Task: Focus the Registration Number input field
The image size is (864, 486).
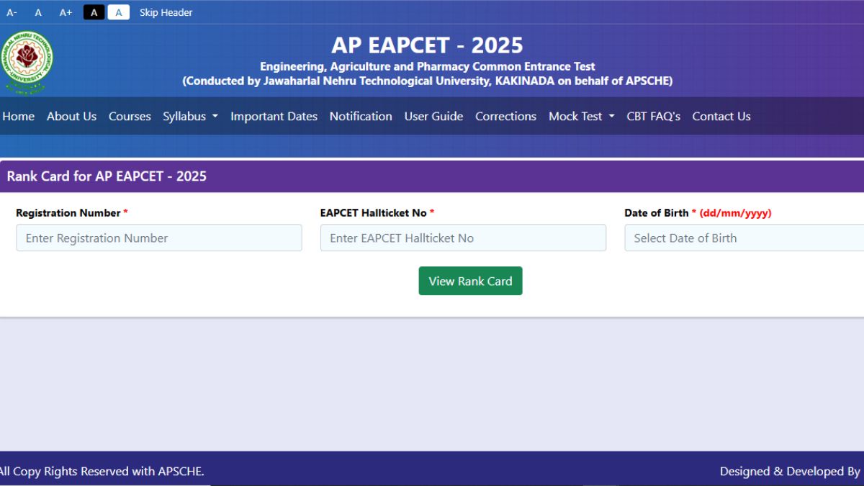Action: click(x=159, y=238)
